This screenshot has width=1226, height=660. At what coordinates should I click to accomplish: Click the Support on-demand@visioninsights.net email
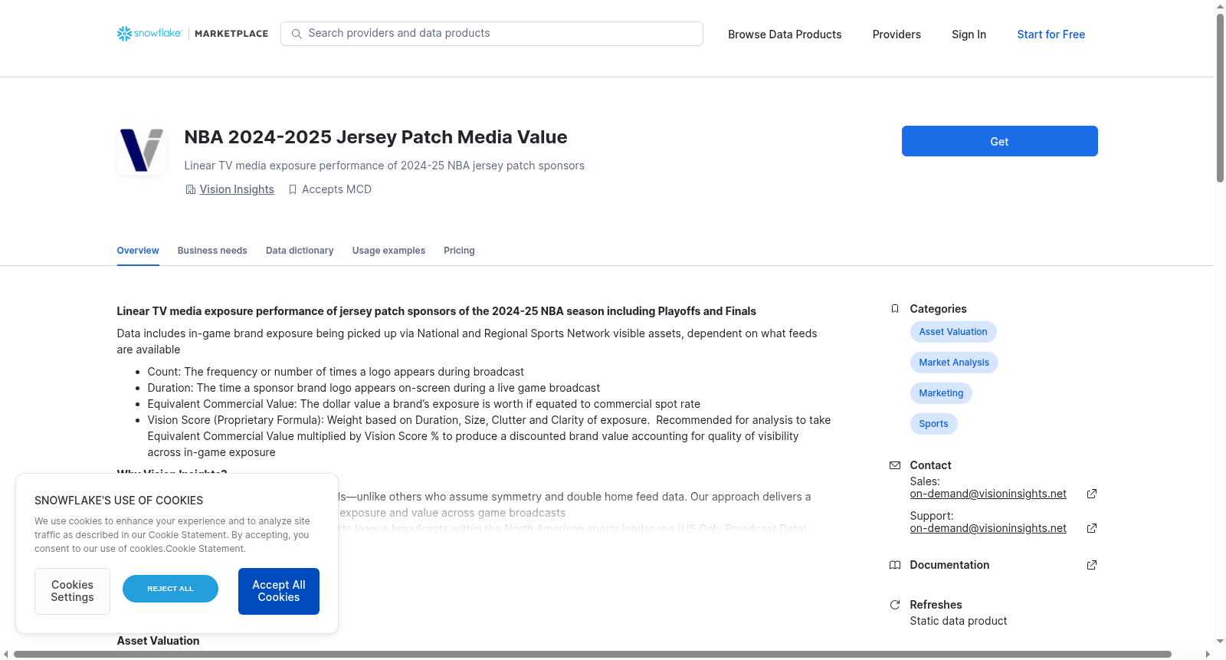coord(988,528)
